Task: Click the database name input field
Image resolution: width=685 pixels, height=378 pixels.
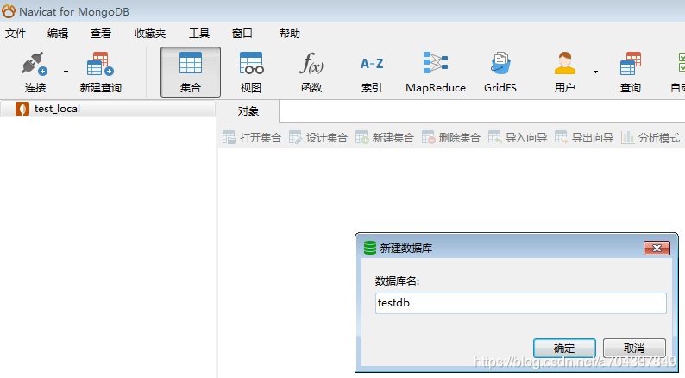Action: click(521, 303)
